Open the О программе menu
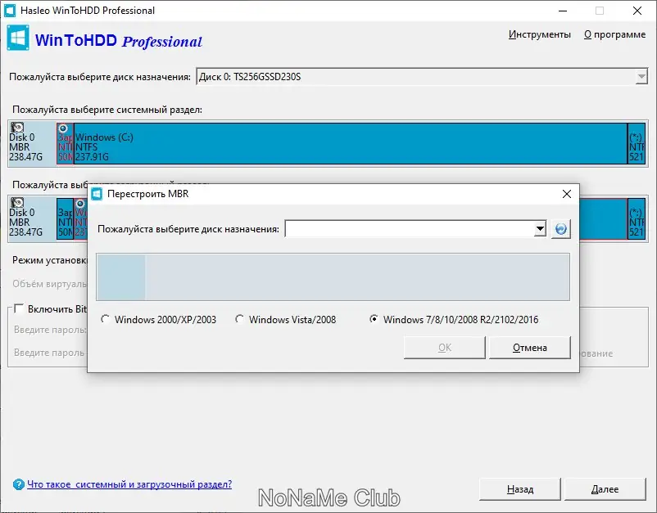 (x=614, y=34)
